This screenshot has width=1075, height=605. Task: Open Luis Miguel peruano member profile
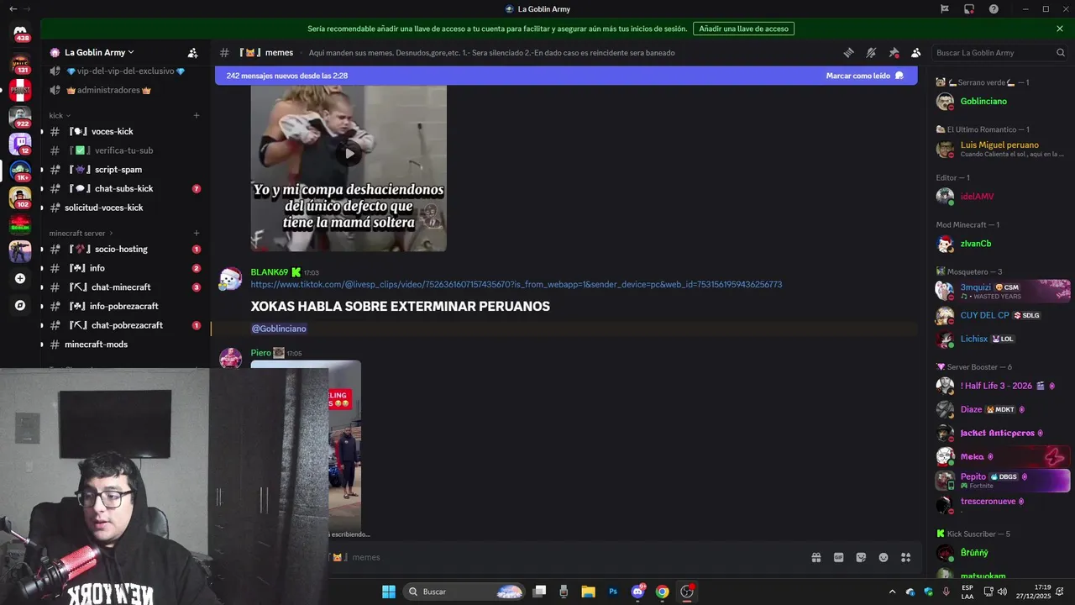[1001, 149]
